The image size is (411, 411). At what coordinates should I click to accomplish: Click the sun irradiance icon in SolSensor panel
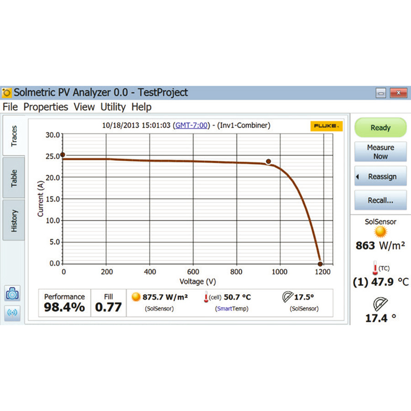pyautogui.click(x=380, y=232)
